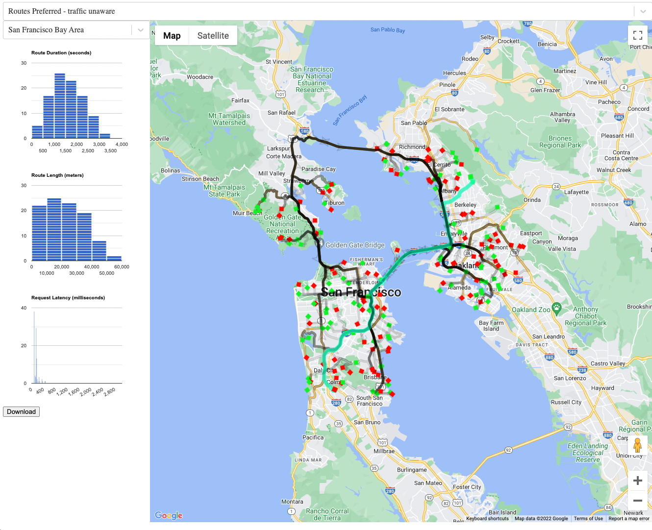Zoom in on the map
The height and width of the screenshot is (530, 652).
coord(637,481)
